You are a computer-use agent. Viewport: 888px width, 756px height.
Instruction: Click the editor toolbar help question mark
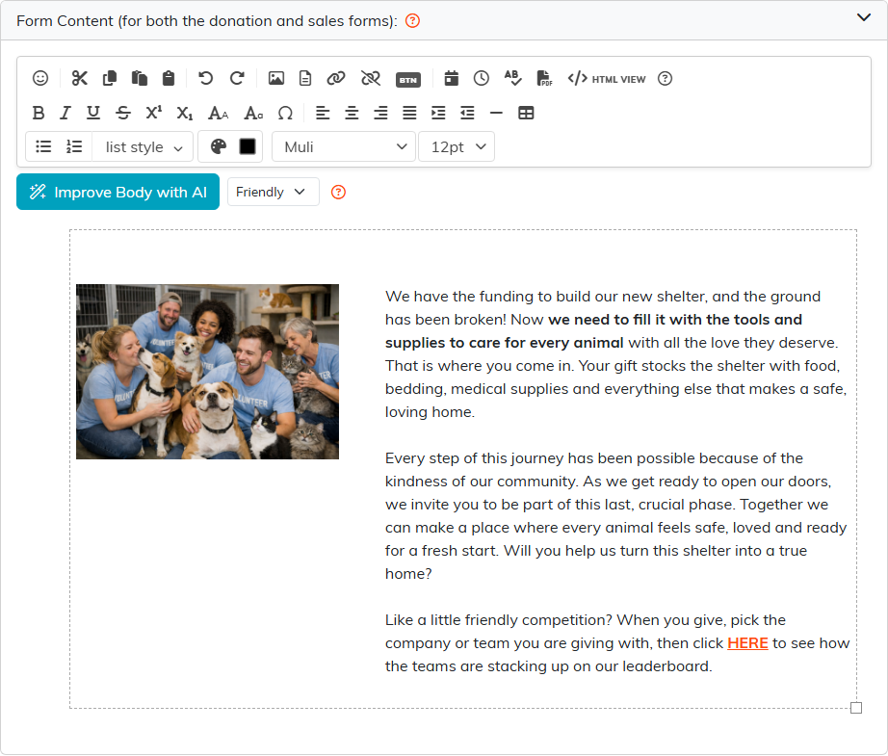[x=665, y=79]
